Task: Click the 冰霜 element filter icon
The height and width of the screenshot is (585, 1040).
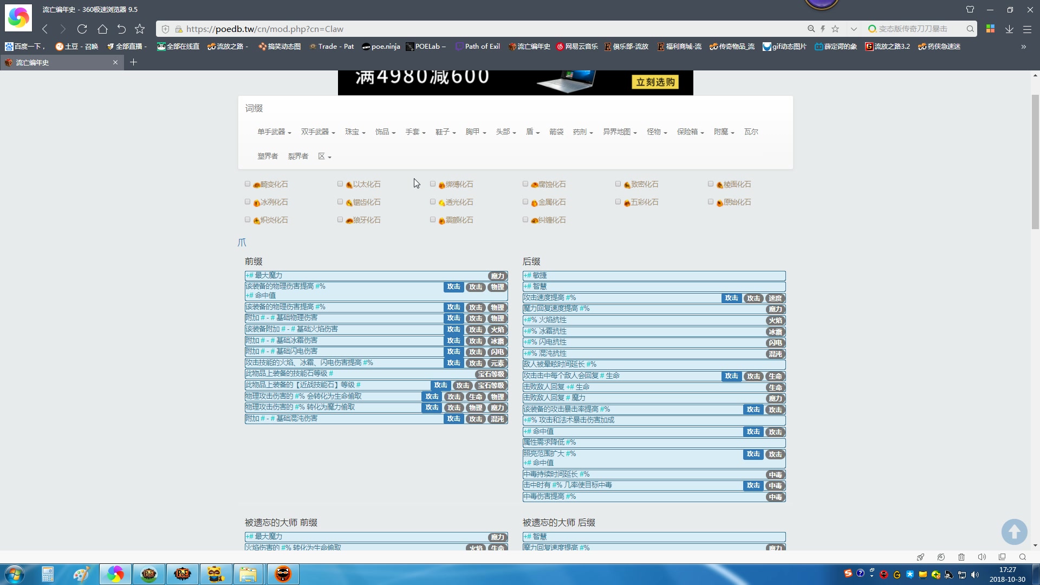Action: [497, 341]
